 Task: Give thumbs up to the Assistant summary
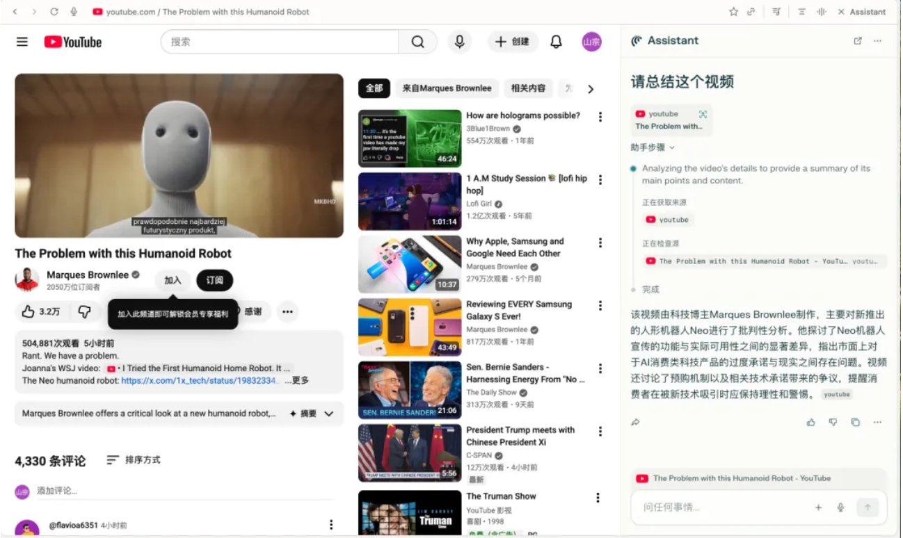810,422
